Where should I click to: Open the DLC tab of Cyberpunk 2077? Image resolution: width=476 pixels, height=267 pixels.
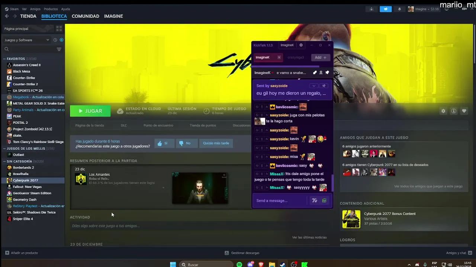pos(124,125)
